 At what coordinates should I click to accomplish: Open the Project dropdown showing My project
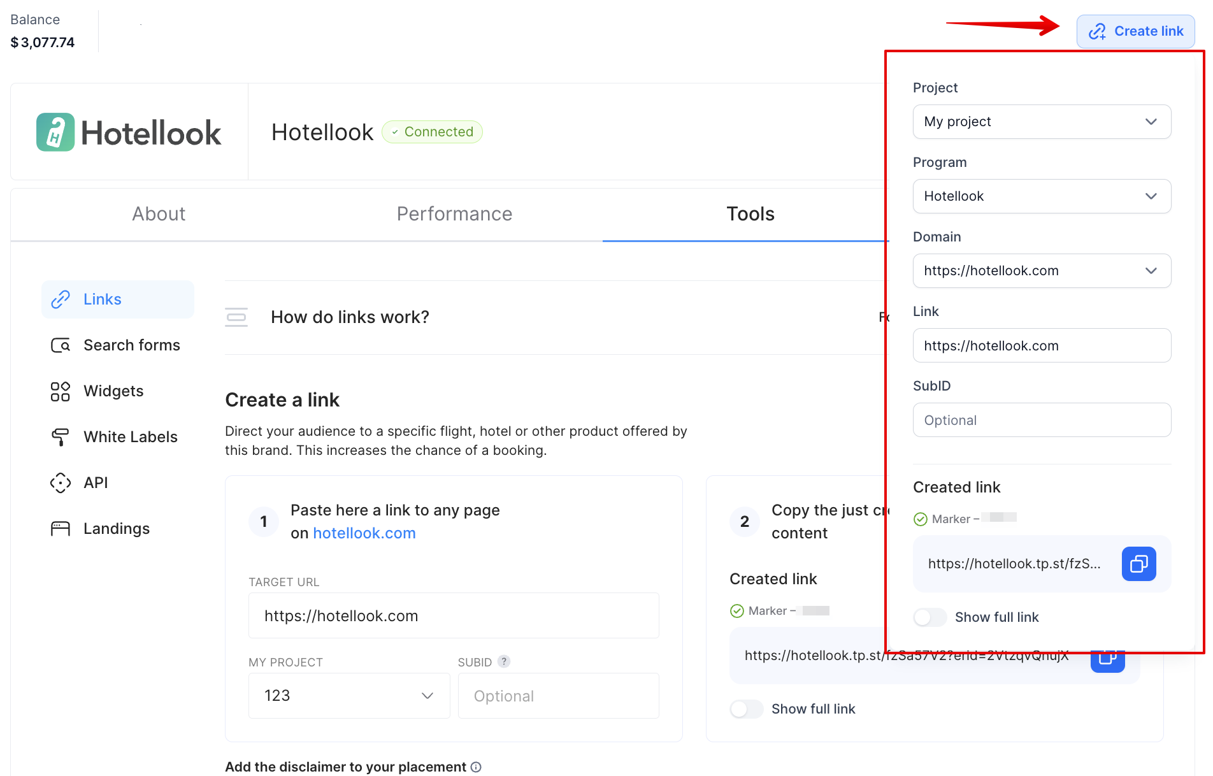click(x=1042, y=122)
